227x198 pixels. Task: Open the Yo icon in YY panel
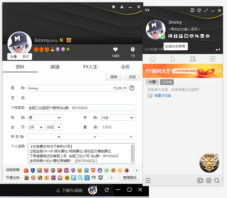coord(197,36)
